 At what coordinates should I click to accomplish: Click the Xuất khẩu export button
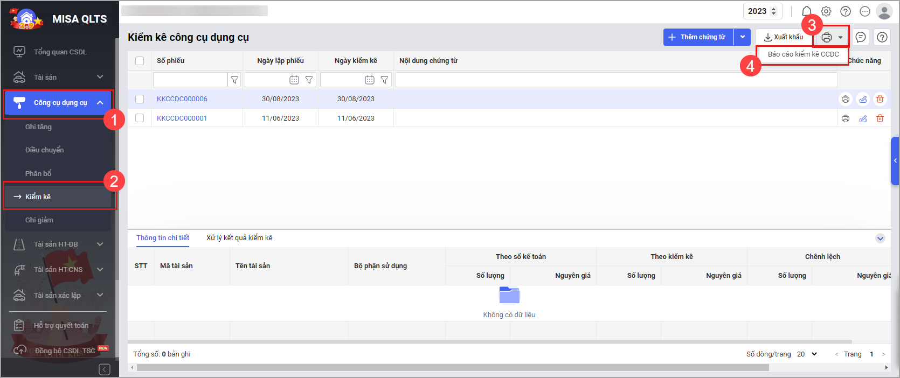coord(784,37)
